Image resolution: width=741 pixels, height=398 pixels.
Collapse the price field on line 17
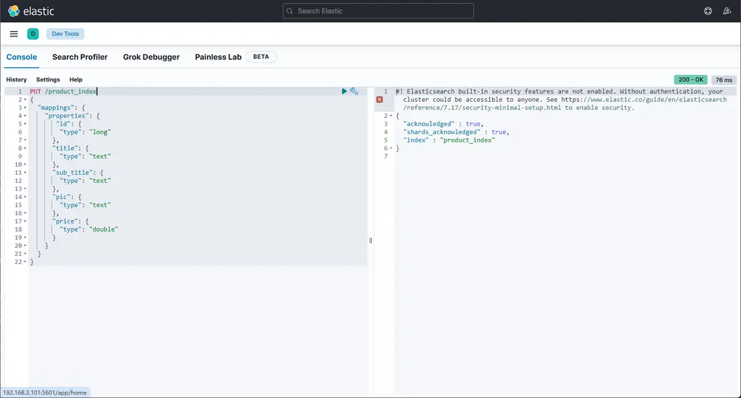point(25,221)
